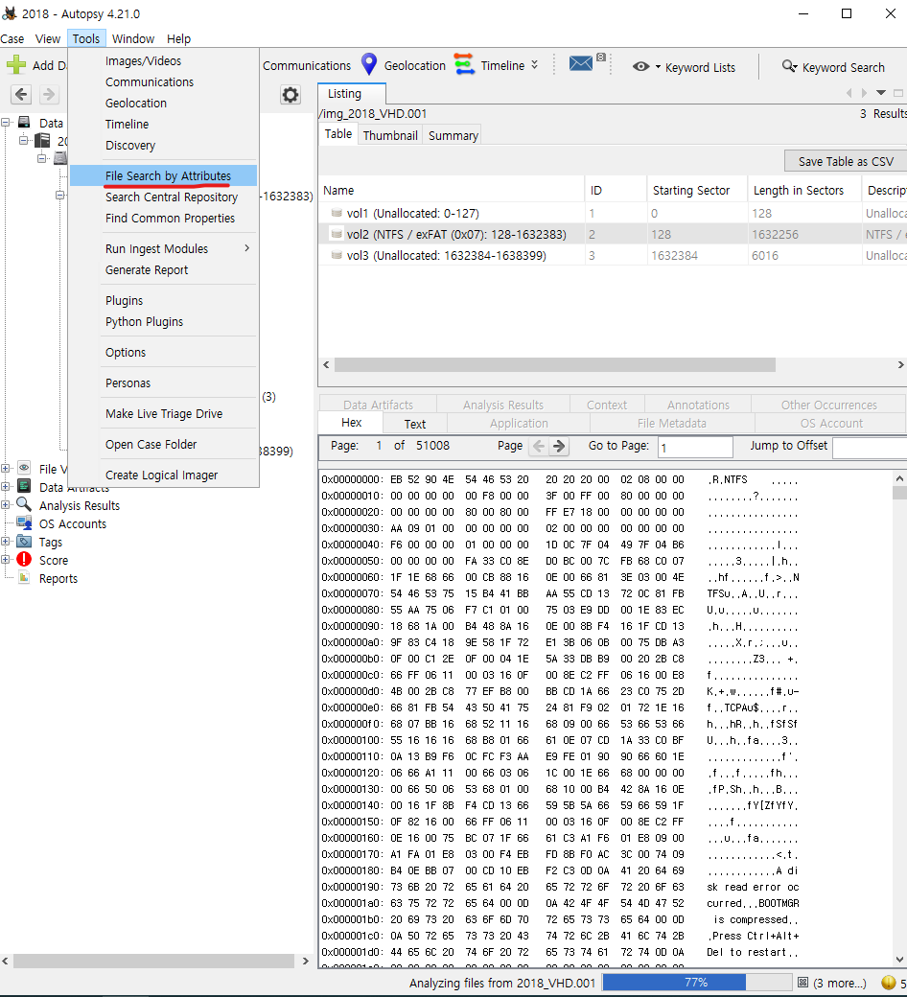Screen dimensions: 907x997
Task: Click the Keyword Search magnifier icon
Action: pos(789,66)
